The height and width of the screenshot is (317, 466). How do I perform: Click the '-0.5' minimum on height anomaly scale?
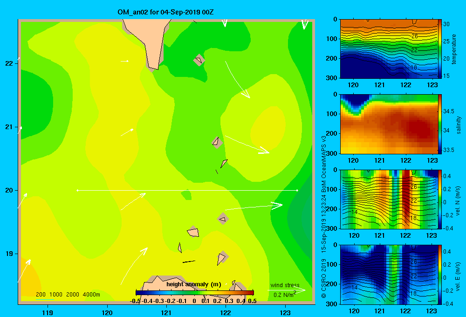click(x=135, y=301)
